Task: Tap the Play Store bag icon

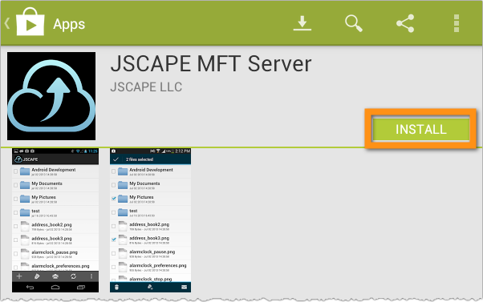Action: [30, 22]
